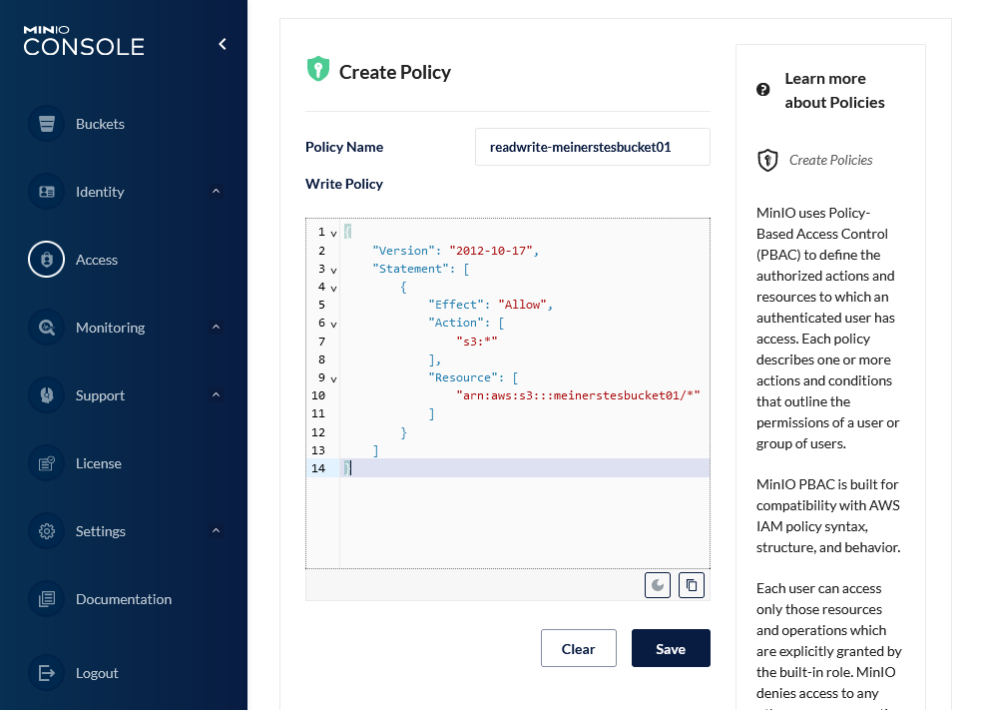981x710 pixels.
Task: Click the Monitoring magnifier icon
Action: (46, 328)
